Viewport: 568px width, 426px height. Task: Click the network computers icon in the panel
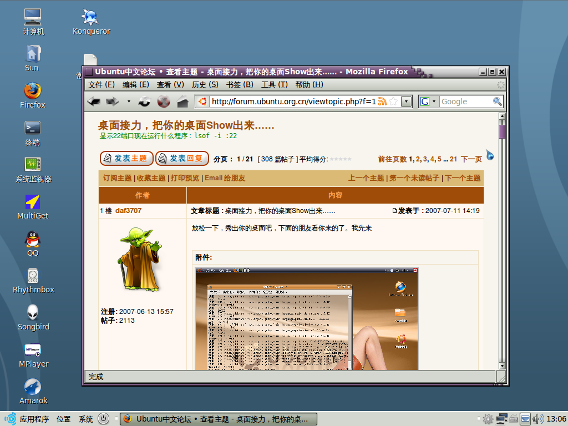click(501, 419)
